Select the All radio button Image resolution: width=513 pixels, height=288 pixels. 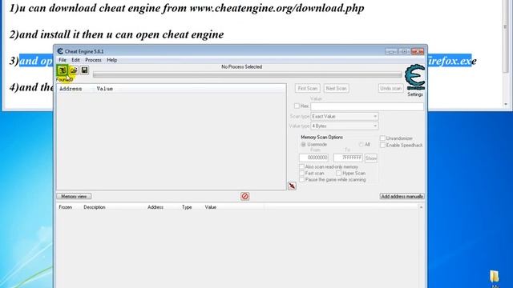click(361, 144)
